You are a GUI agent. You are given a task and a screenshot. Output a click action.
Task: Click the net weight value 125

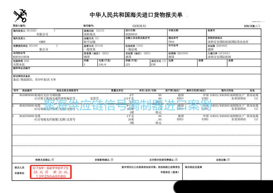coord(128,64)
